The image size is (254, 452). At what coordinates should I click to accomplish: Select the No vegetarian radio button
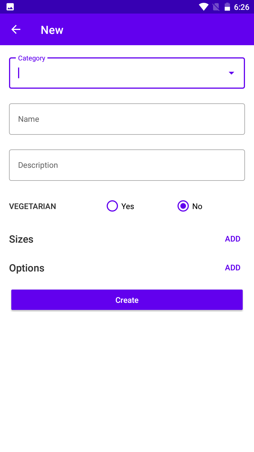[183, 206]
